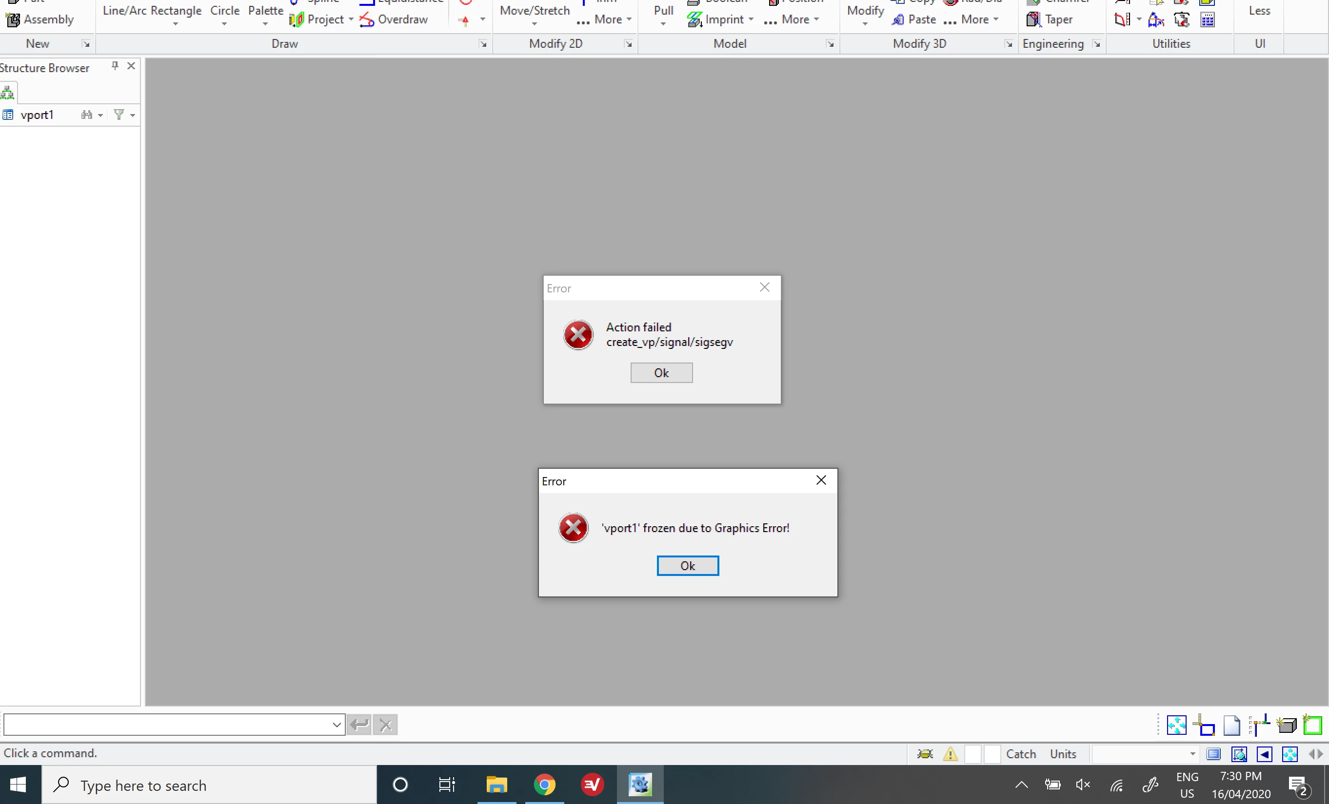Click the Imprint tool icon
This screenshot has height=804, width=1329.
694,19
